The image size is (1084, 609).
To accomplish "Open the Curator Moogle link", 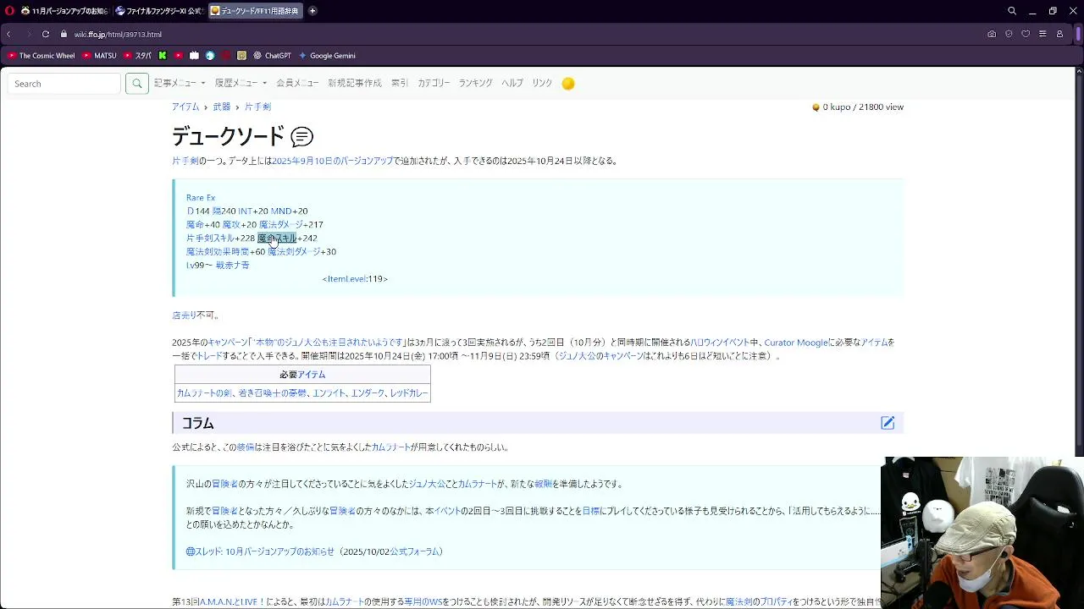I will [795, 343].
